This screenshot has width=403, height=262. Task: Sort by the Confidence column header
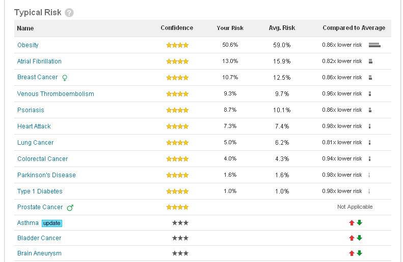[177, 28]
